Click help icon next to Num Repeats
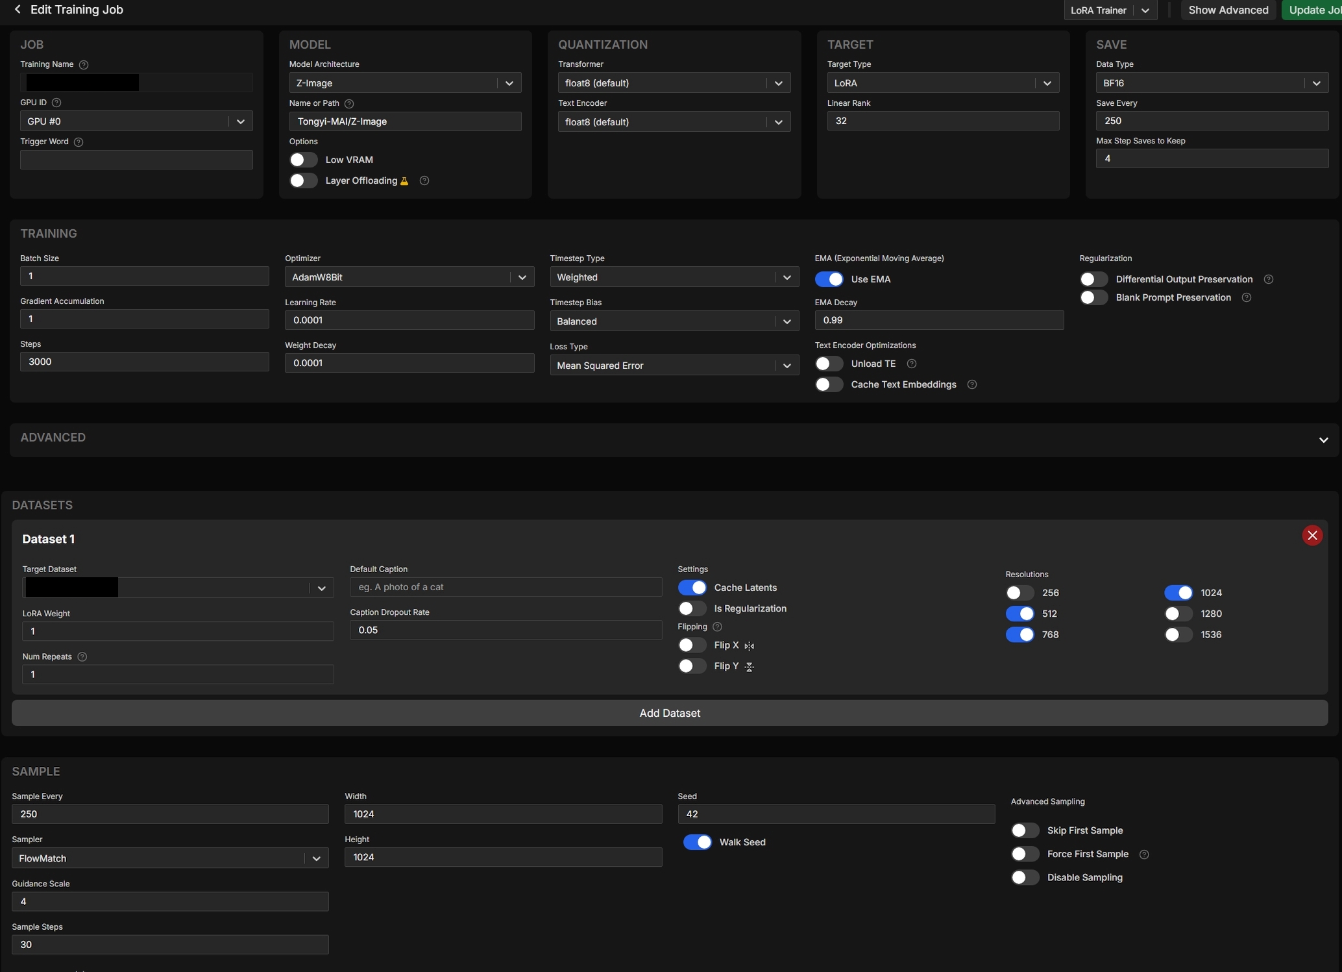1342x972 pixels. point(82,657)
